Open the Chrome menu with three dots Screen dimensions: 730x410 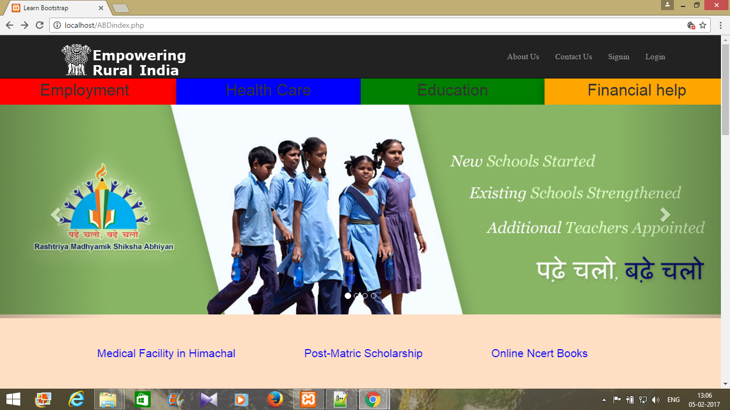click(x=720, y=25)
